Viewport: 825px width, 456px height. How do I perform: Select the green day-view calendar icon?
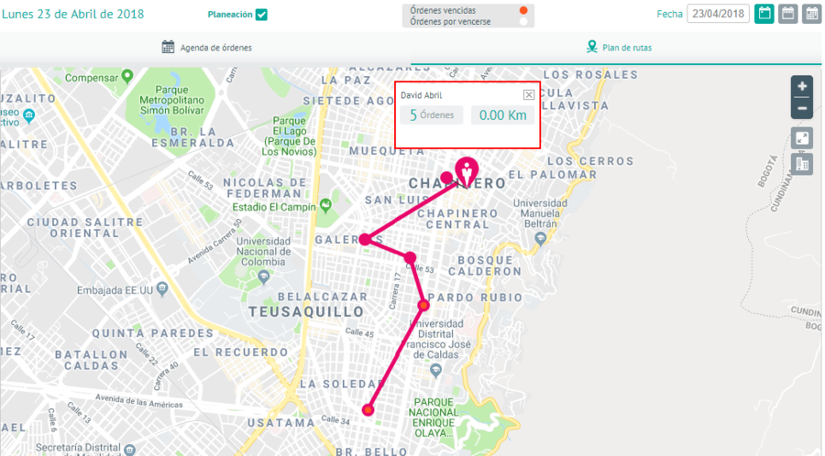(x=764, y=14)
